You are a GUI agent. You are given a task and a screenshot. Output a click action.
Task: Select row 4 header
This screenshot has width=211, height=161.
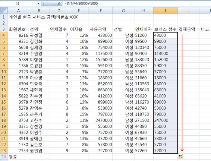(x=4, y=35)
